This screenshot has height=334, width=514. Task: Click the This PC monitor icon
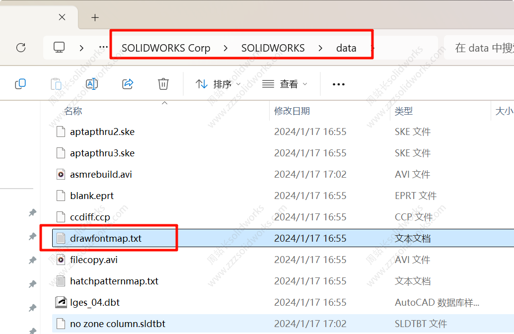pyautogui.click(x=59, y=48)
